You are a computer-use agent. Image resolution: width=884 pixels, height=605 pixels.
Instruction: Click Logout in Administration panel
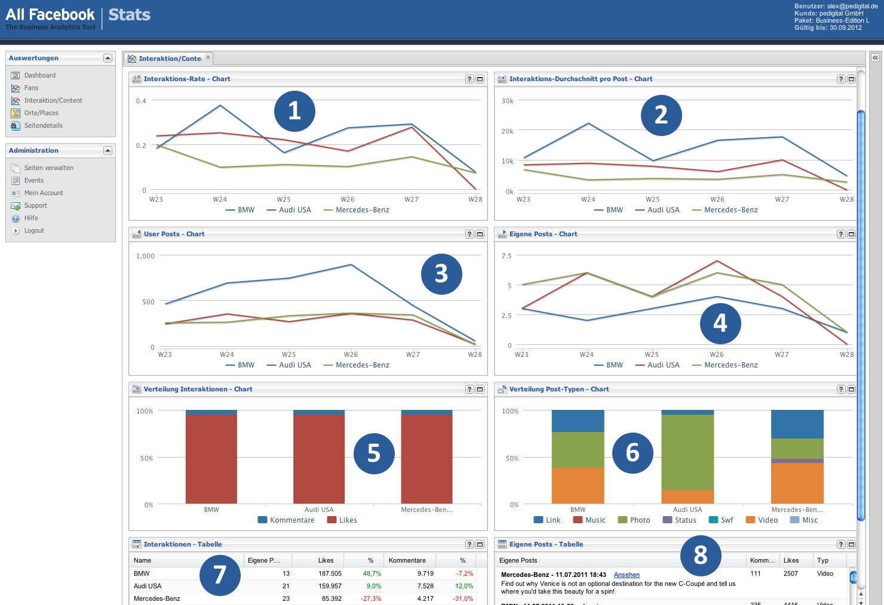point(34,230)
